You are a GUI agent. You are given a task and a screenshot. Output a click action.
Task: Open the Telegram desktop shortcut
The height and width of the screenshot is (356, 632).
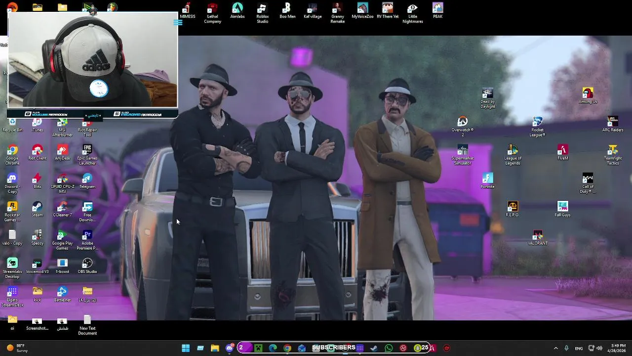pyautogui.click(x=87, y=180)
